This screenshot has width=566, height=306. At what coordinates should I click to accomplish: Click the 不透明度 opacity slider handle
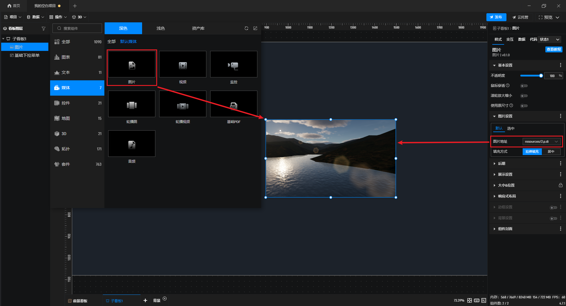pos(541,76)
